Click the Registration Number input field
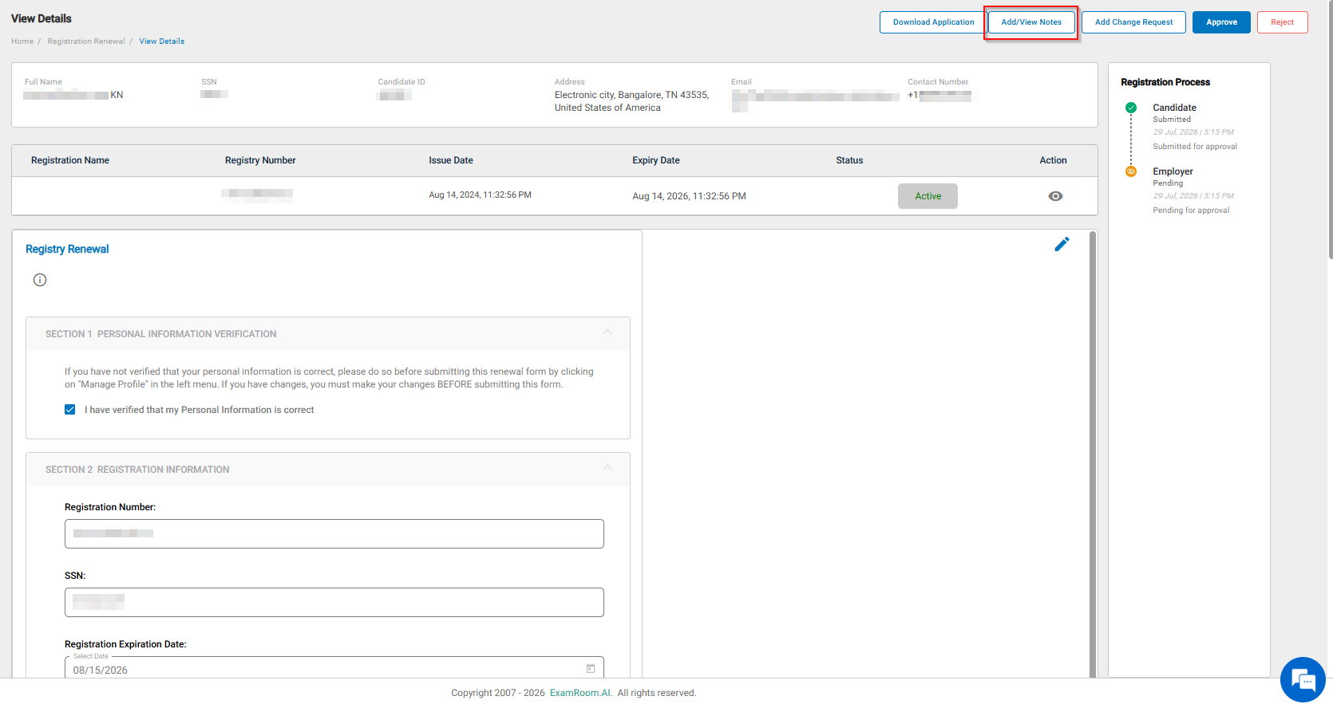 (x=334, y=533)
